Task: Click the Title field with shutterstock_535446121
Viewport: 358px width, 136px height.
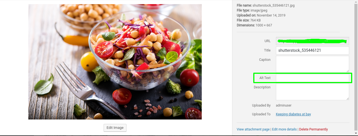Action: click(313, 50)
